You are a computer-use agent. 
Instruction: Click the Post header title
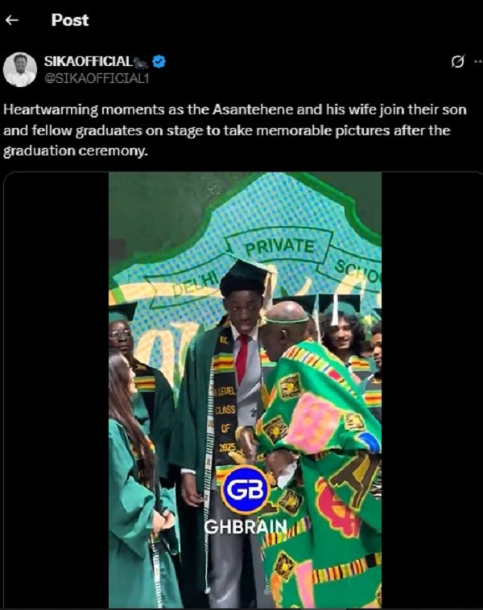click(x=70, y=20)
